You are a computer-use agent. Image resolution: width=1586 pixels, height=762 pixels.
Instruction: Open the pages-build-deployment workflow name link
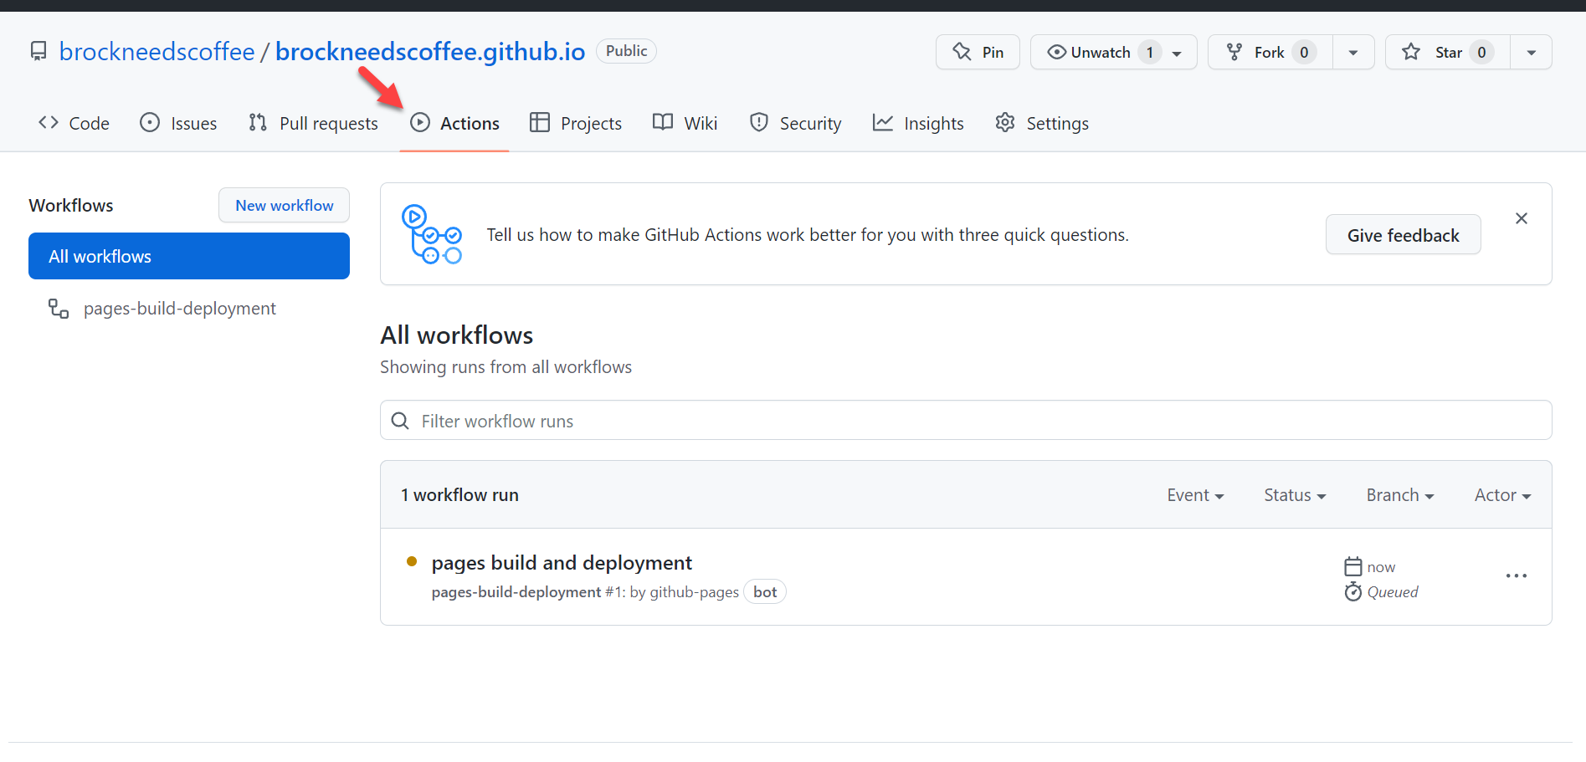click(x=516, y=592)
